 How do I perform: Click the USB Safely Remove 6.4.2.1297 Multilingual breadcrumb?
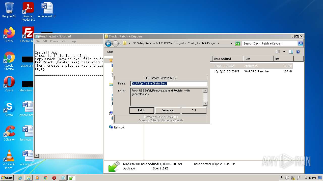157,43
